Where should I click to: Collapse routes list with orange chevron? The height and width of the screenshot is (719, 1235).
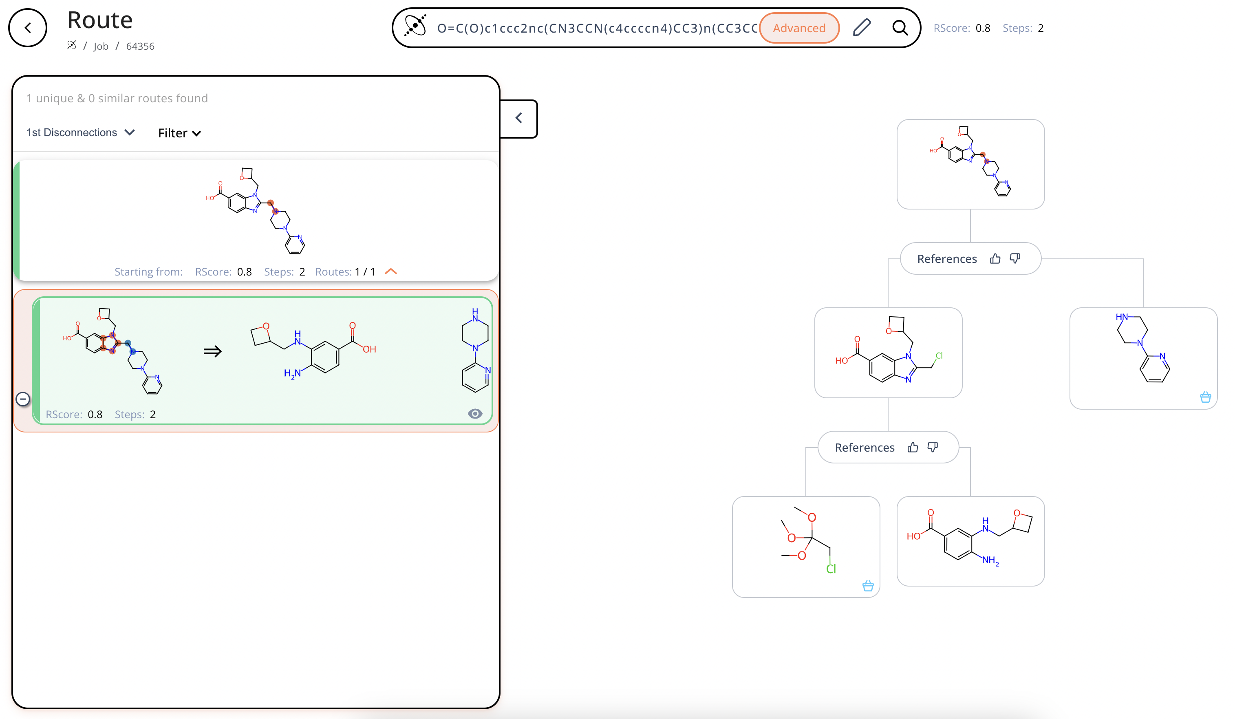click(x=390, y=271)
